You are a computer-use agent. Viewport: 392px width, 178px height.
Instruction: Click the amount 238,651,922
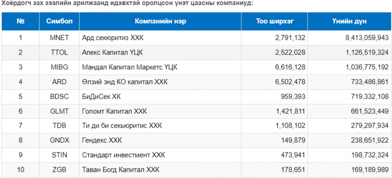coord(367,141)
